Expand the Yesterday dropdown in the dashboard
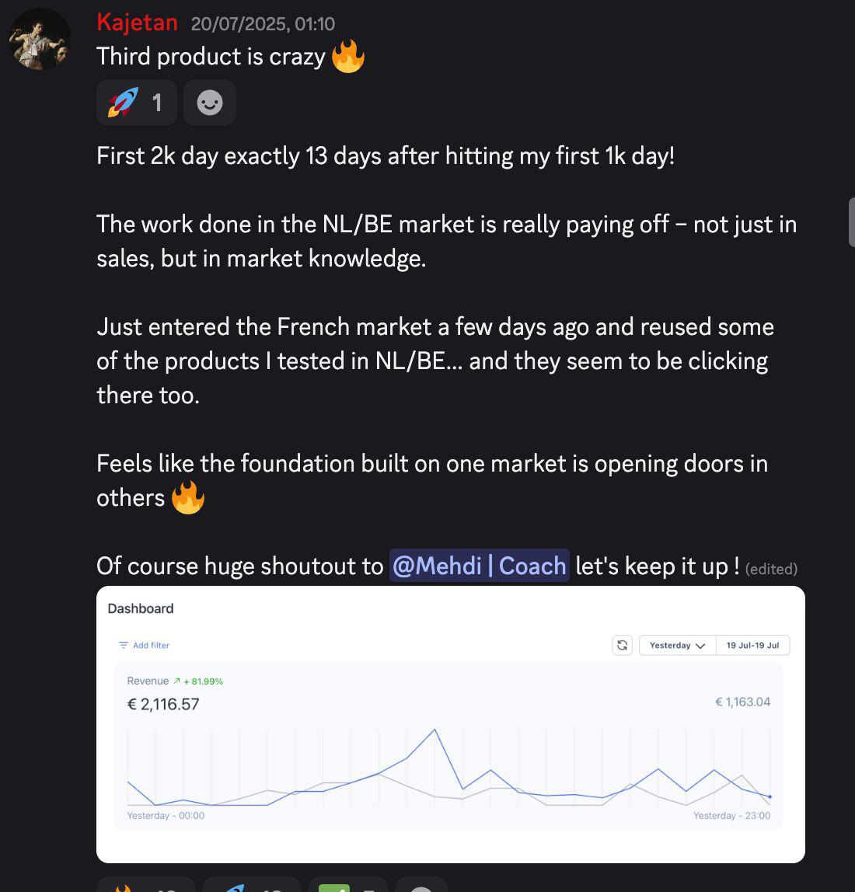This screenshot has height=892, width=855. point(678,645)
